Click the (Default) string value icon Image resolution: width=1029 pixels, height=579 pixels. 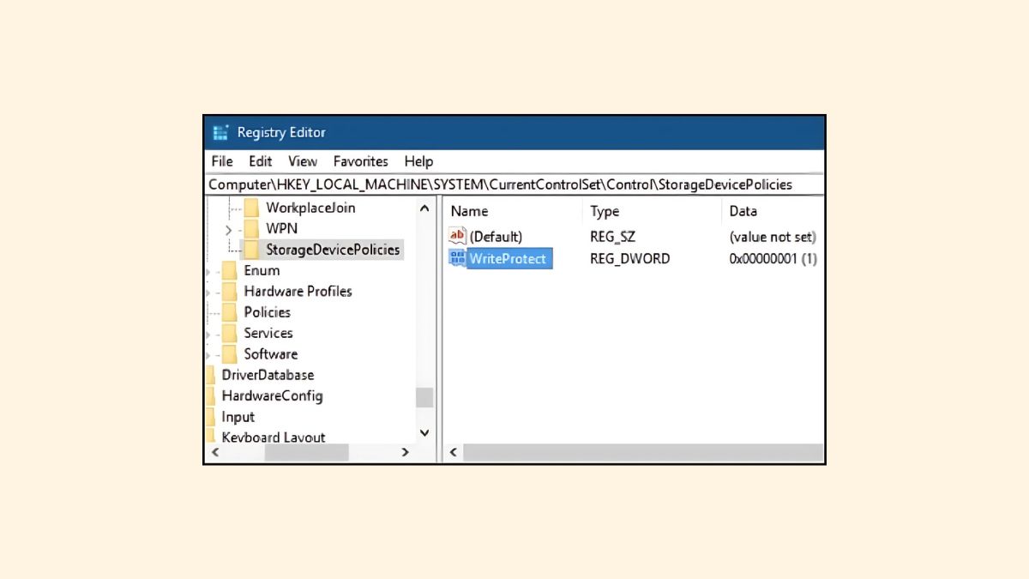[457, 236]
